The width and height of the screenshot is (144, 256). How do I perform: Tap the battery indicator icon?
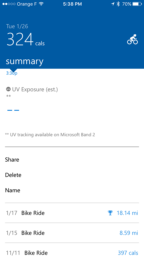pyautogui.click(x=137, y=4)
